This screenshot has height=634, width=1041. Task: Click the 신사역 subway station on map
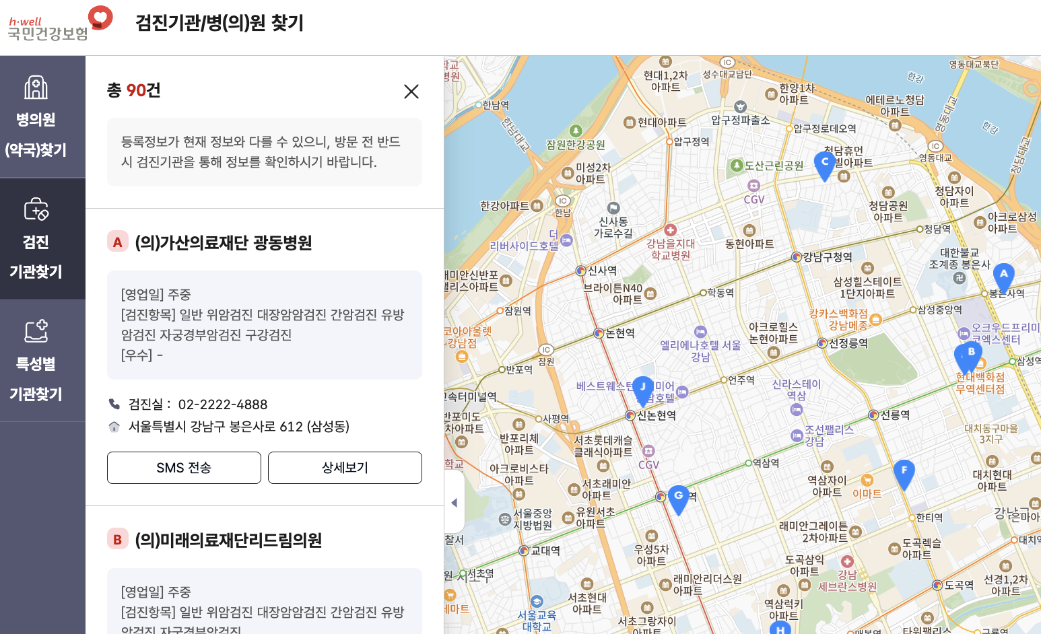click(580, 271)
